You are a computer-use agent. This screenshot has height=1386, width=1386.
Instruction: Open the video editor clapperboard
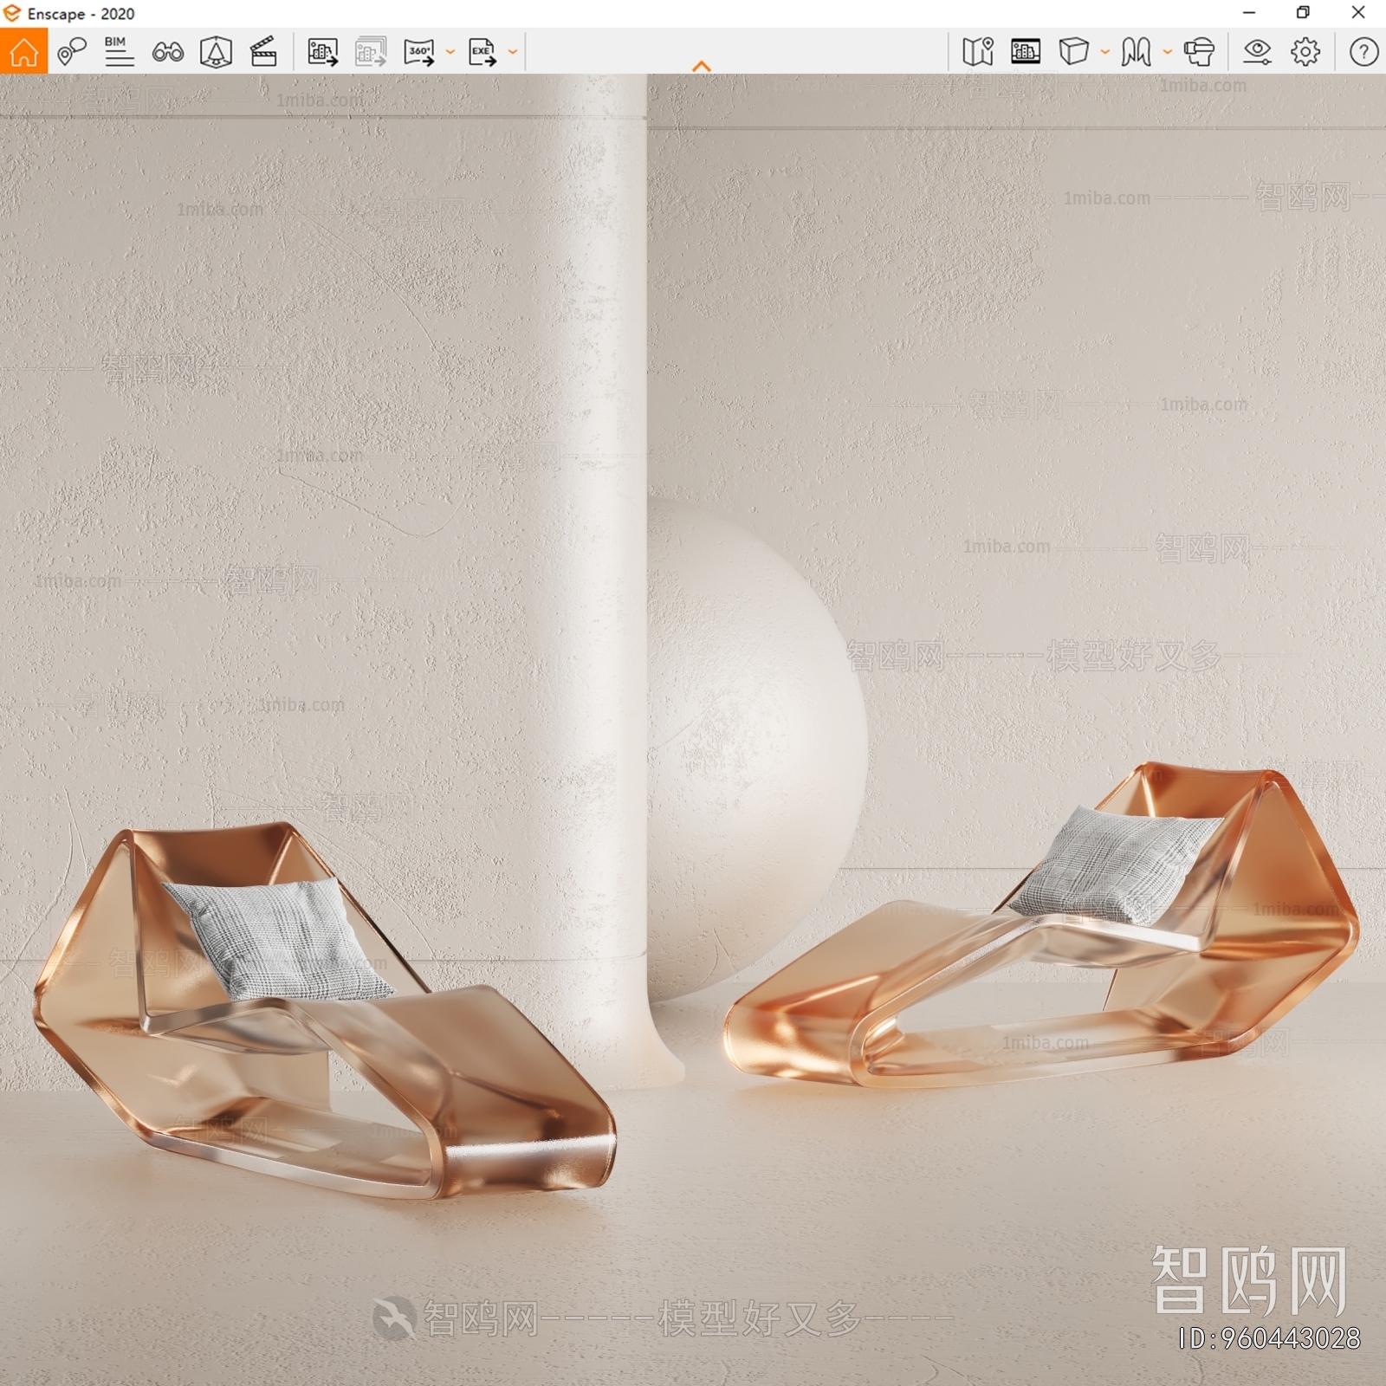click(x=263, y=52)
